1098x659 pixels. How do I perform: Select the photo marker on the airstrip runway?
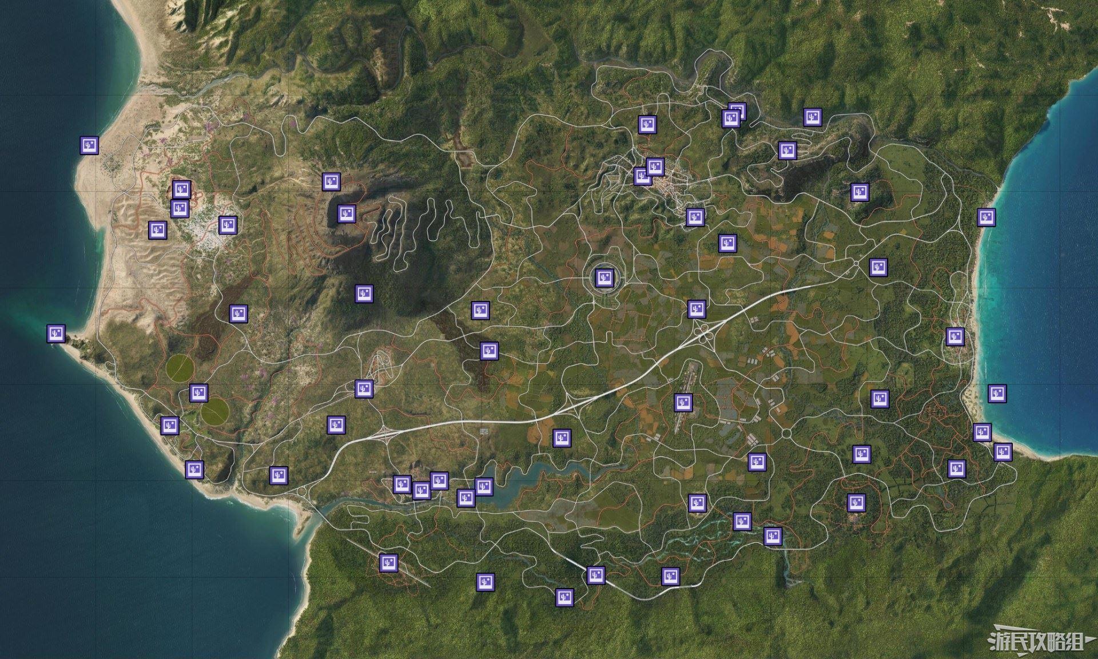683,403
